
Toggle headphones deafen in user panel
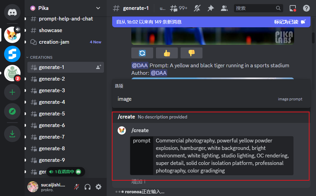pos(88,187)
